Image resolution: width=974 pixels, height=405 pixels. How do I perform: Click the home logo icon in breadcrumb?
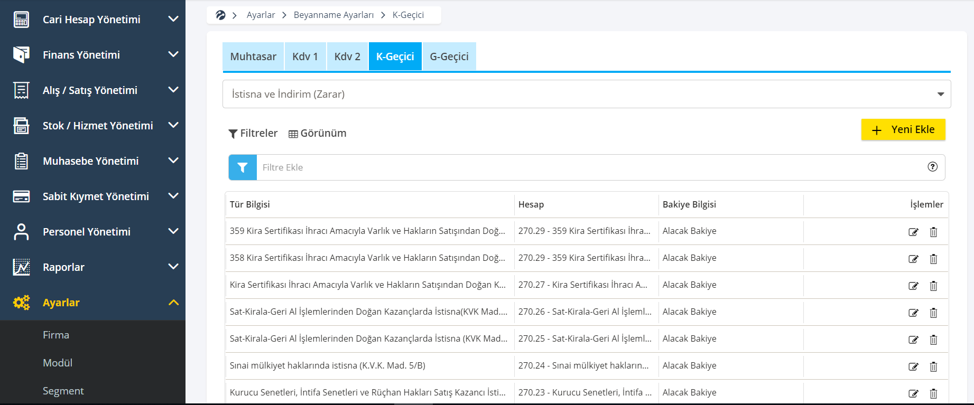[220, 15]
